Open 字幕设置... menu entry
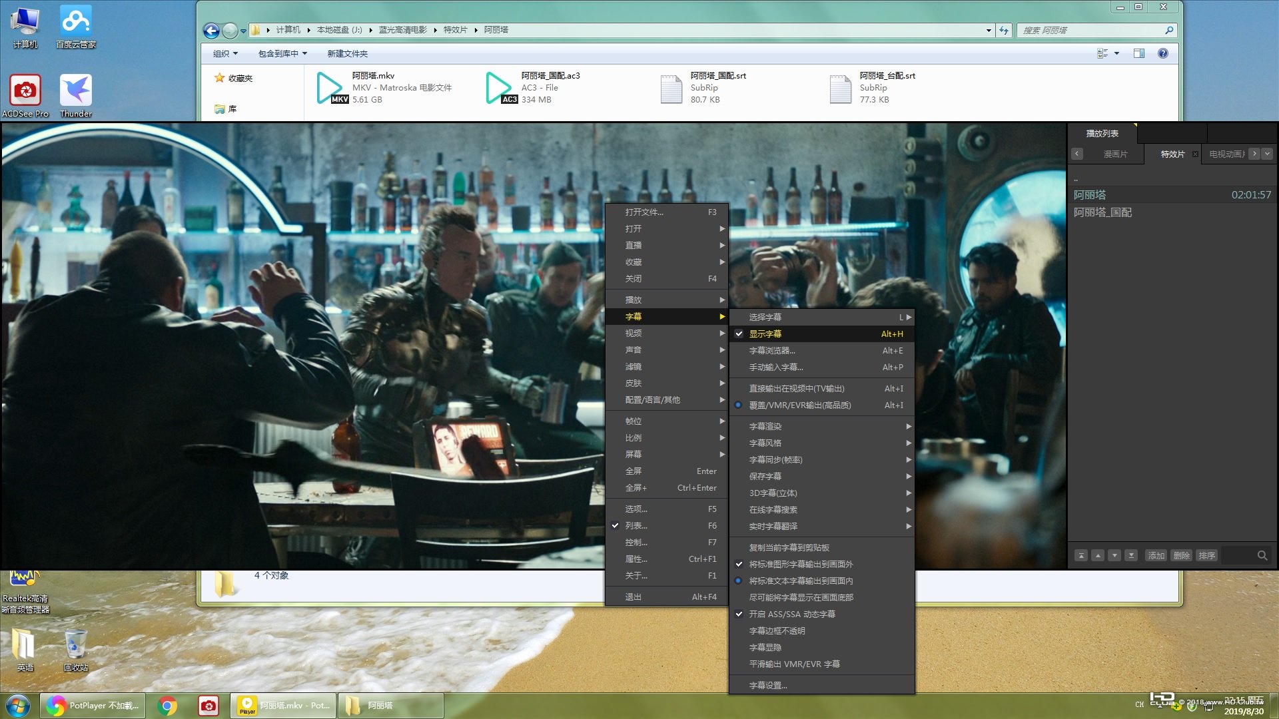The height and width of the screenshot is (719, 1279). click(x=767, y=686)
